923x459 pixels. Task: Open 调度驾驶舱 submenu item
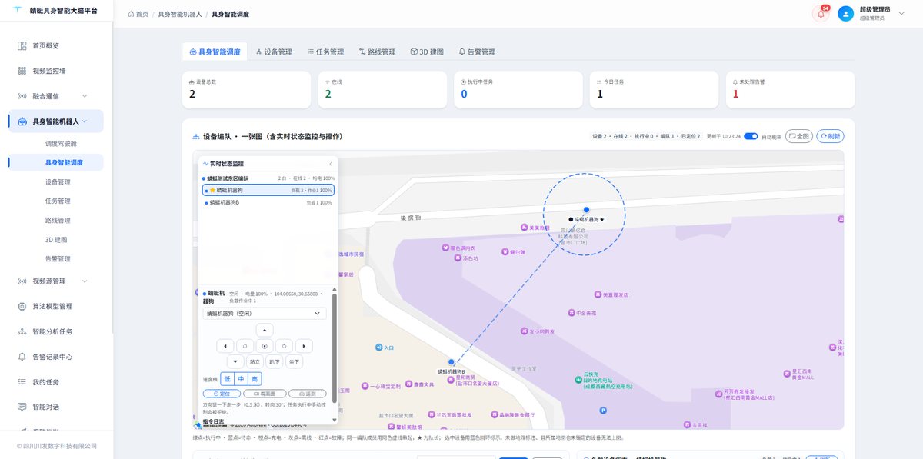62,143
